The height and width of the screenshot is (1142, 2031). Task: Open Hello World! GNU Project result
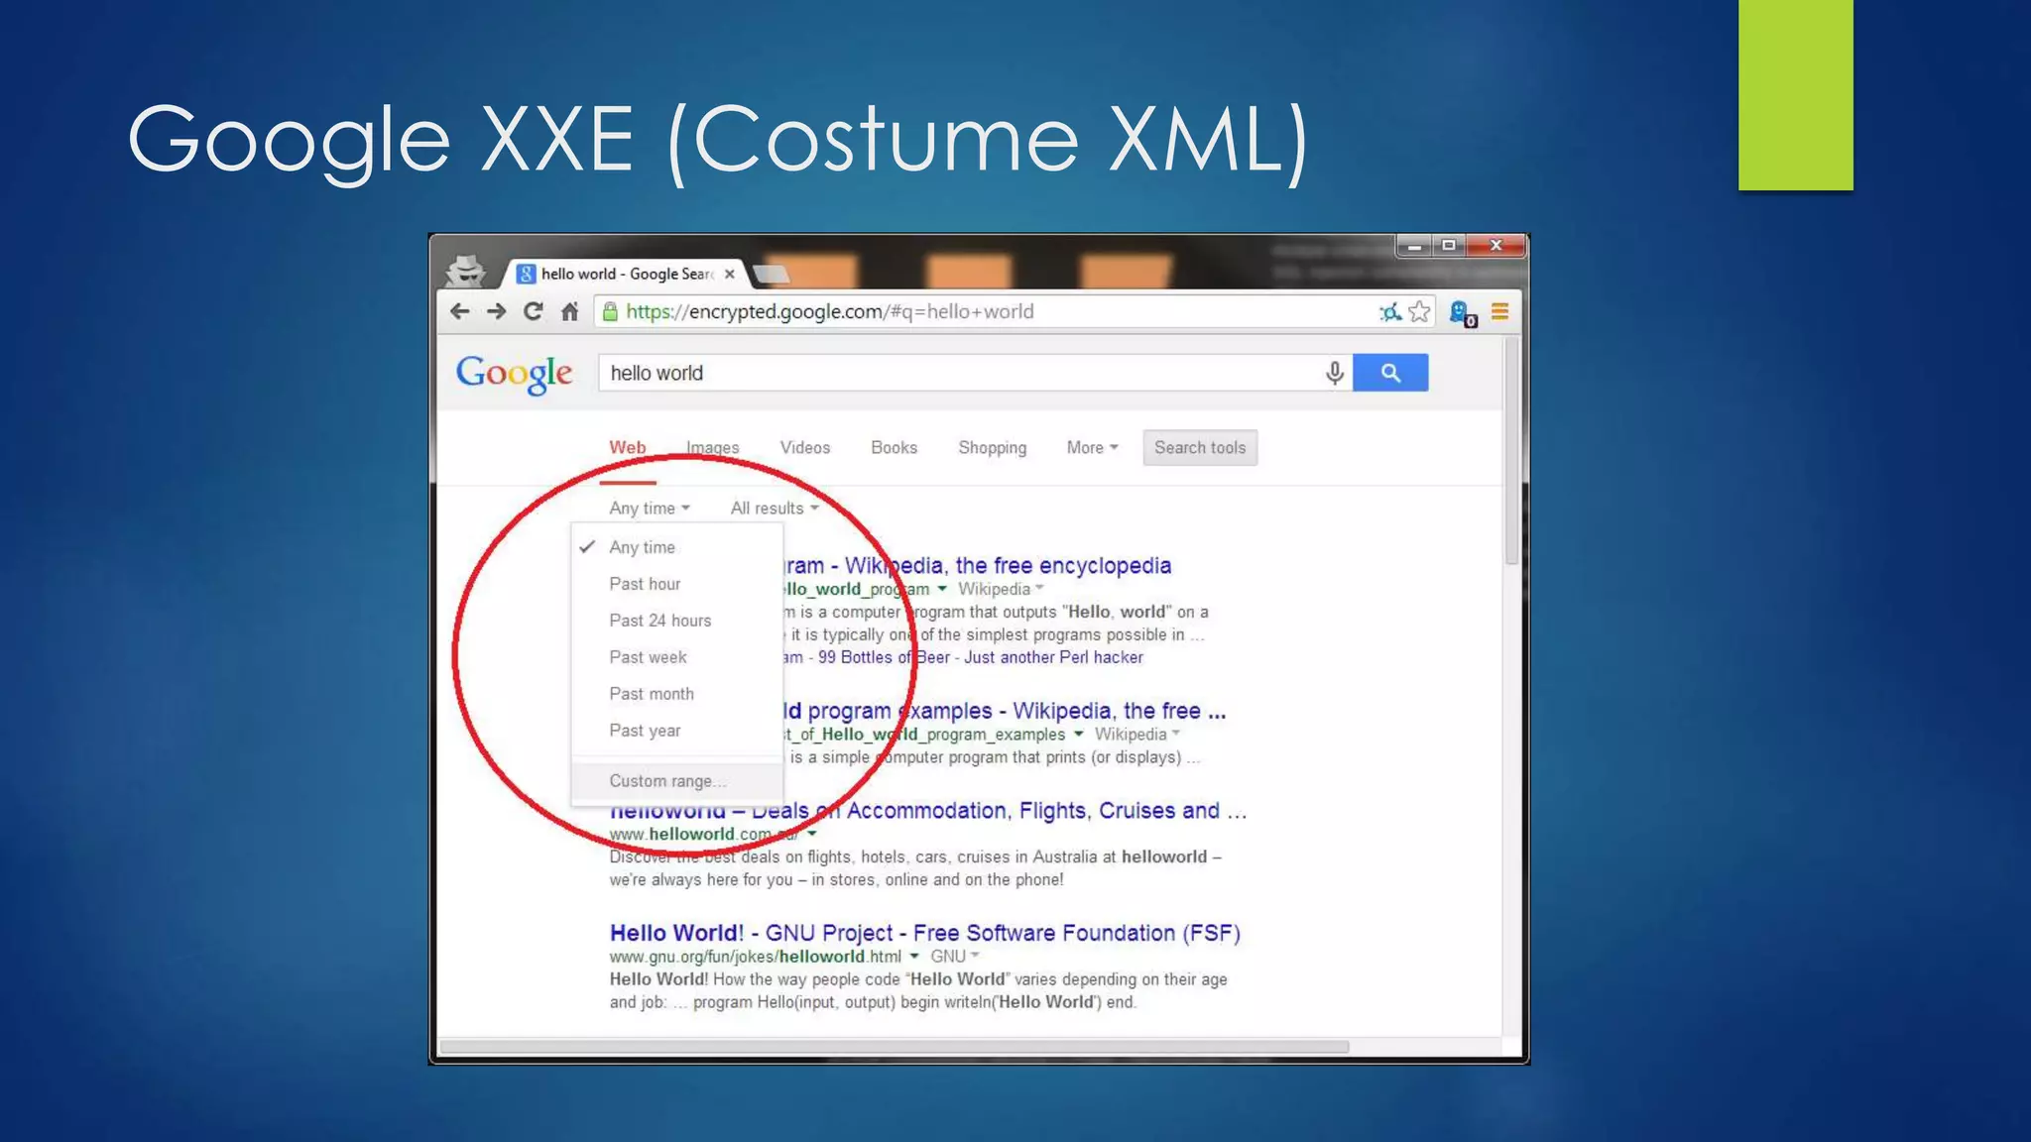(x=924, y=933)
